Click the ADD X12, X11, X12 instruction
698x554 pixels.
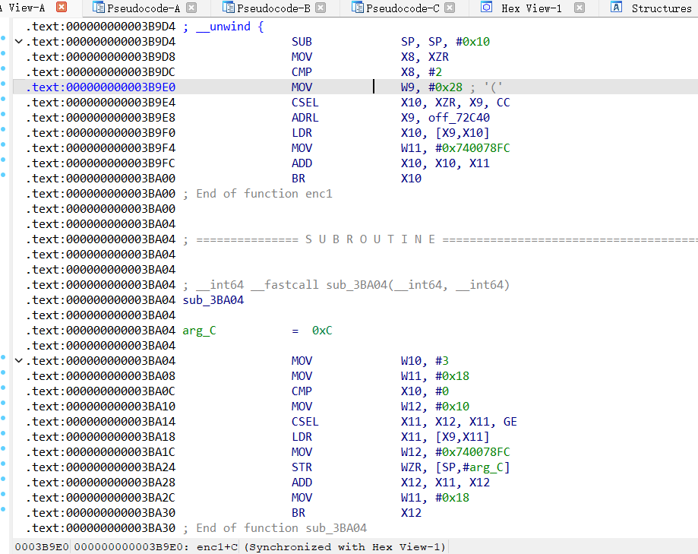click(x=390, y=483)
